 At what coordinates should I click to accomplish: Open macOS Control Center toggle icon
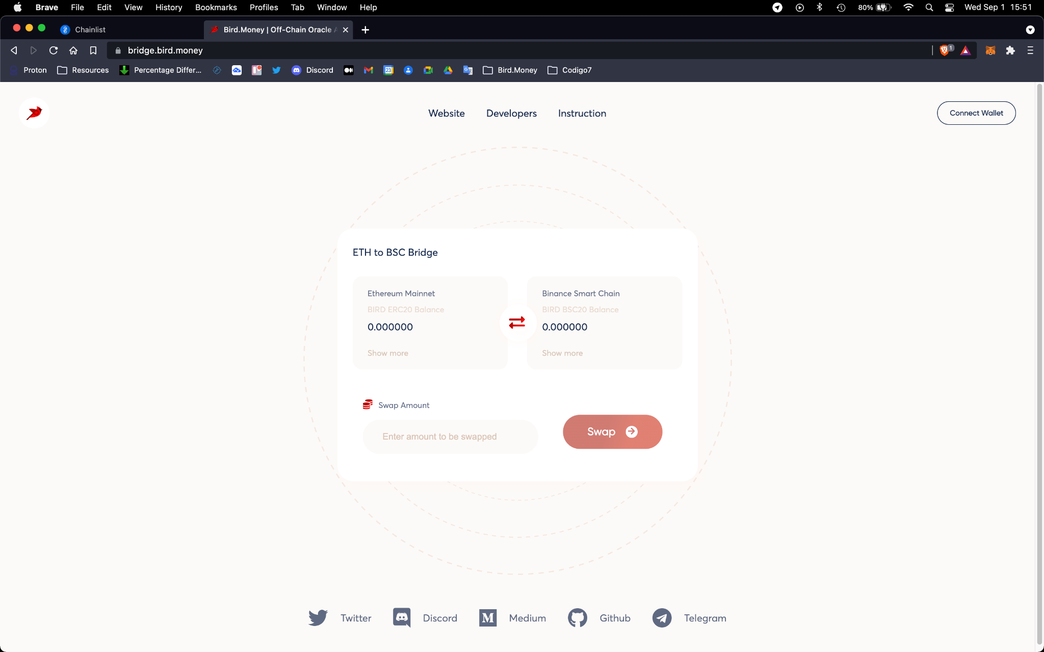949,7
